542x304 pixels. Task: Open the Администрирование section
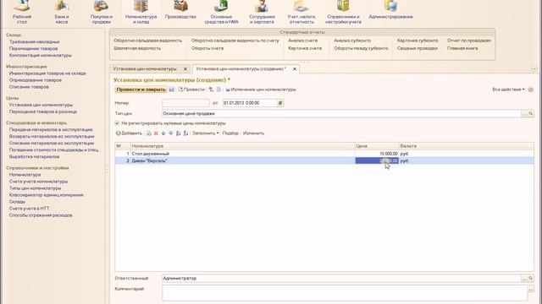[390, 10]
